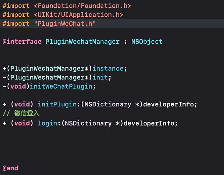Click the @end keyword

coord(10,168)
